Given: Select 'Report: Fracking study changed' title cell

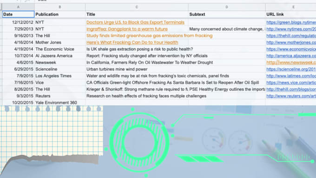Looking at the screenshot, I should click(x=137, y=56).
